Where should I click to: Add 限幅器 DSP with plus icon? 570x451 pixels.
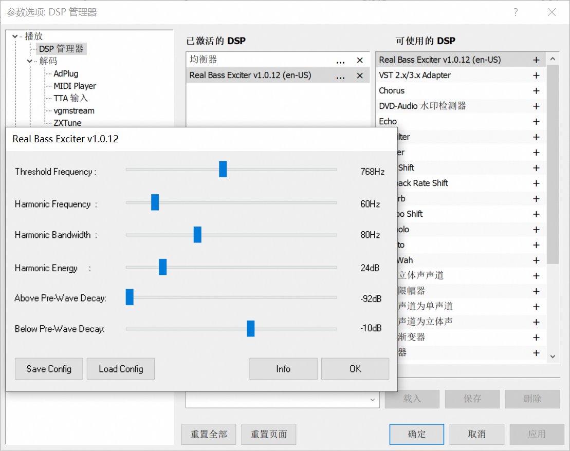[536, 291]
